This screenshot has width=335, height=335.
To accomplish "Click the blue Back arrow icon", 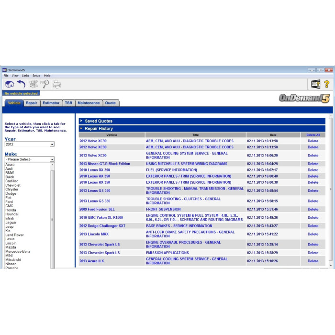I will pos(21,84).
